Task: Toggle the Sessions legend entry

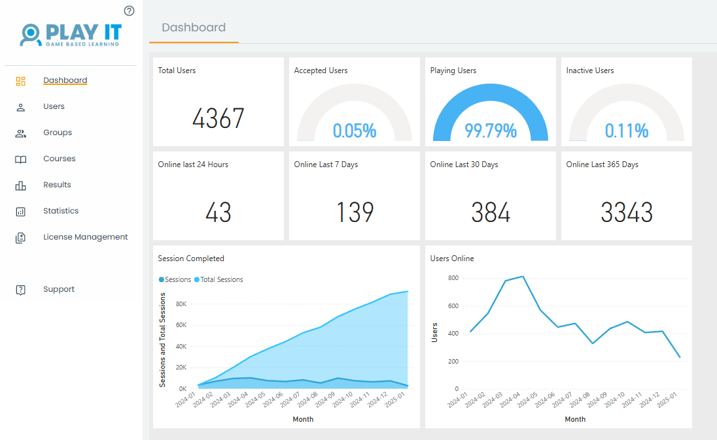Action: coord(175,279)
